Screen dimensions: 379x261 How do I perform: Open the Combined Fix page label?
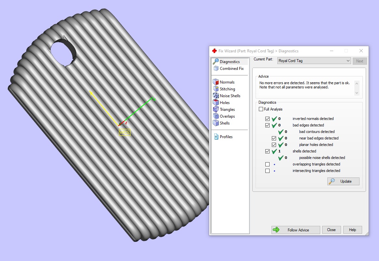point(232,69)
